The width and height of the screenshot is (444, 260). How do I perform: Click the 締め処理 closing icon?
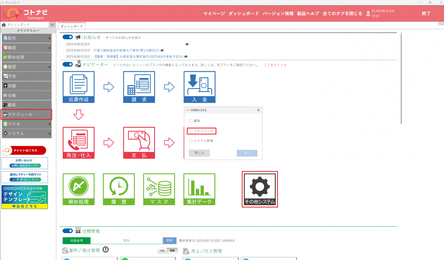click(78, 189)
